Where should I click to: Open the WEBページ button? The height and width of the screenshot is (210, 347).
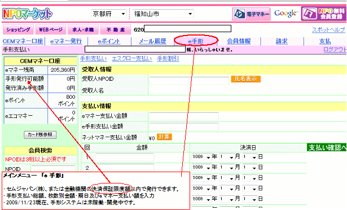click(x=51, y=29)
